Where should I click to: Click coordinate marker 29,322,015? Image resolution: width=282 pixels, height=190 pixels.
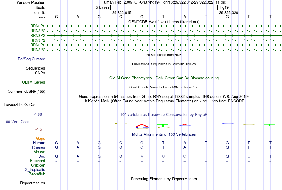122,12
